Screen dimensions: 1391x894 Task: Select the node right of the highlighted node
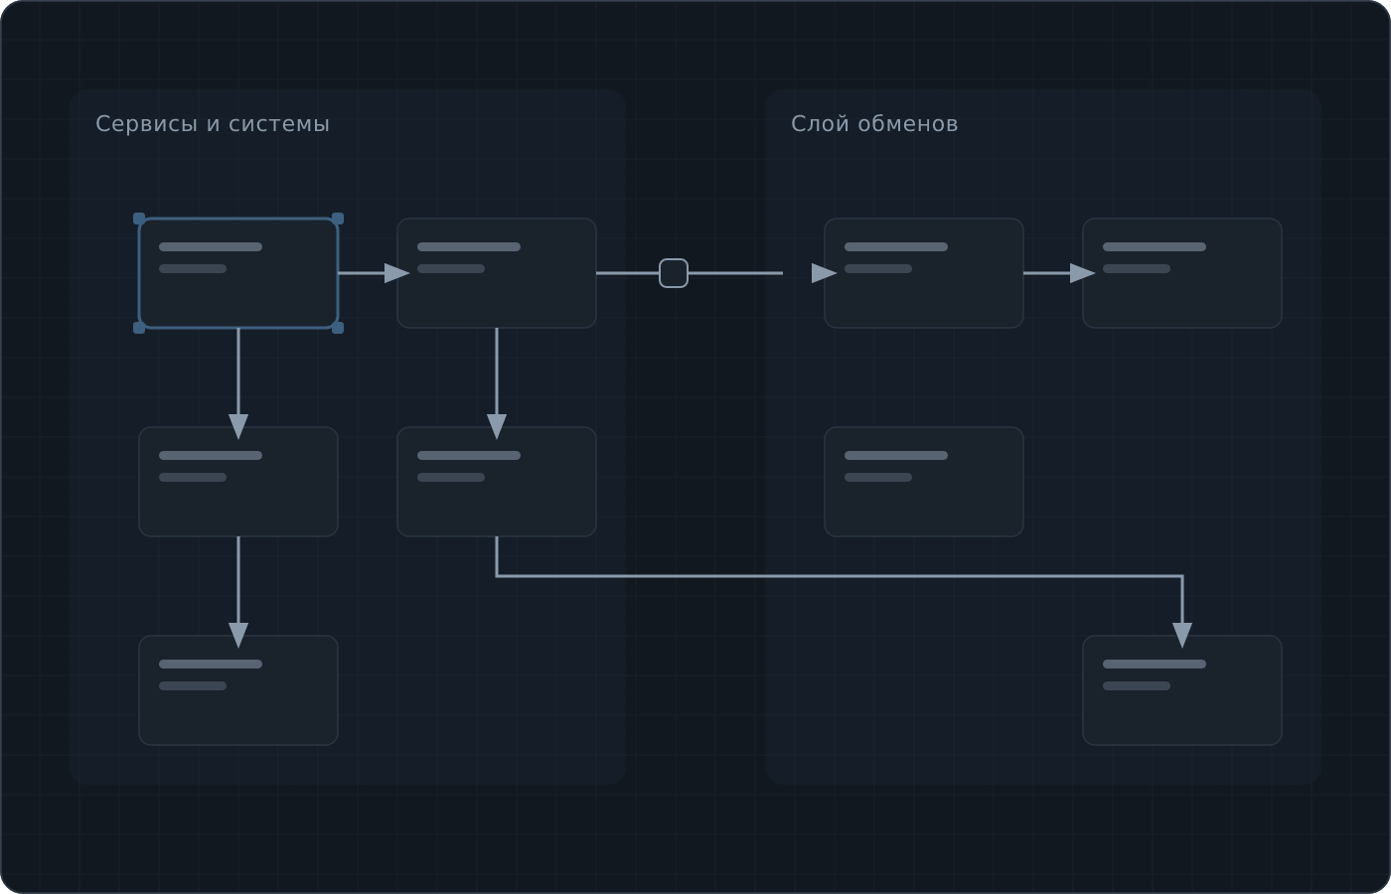497,273
